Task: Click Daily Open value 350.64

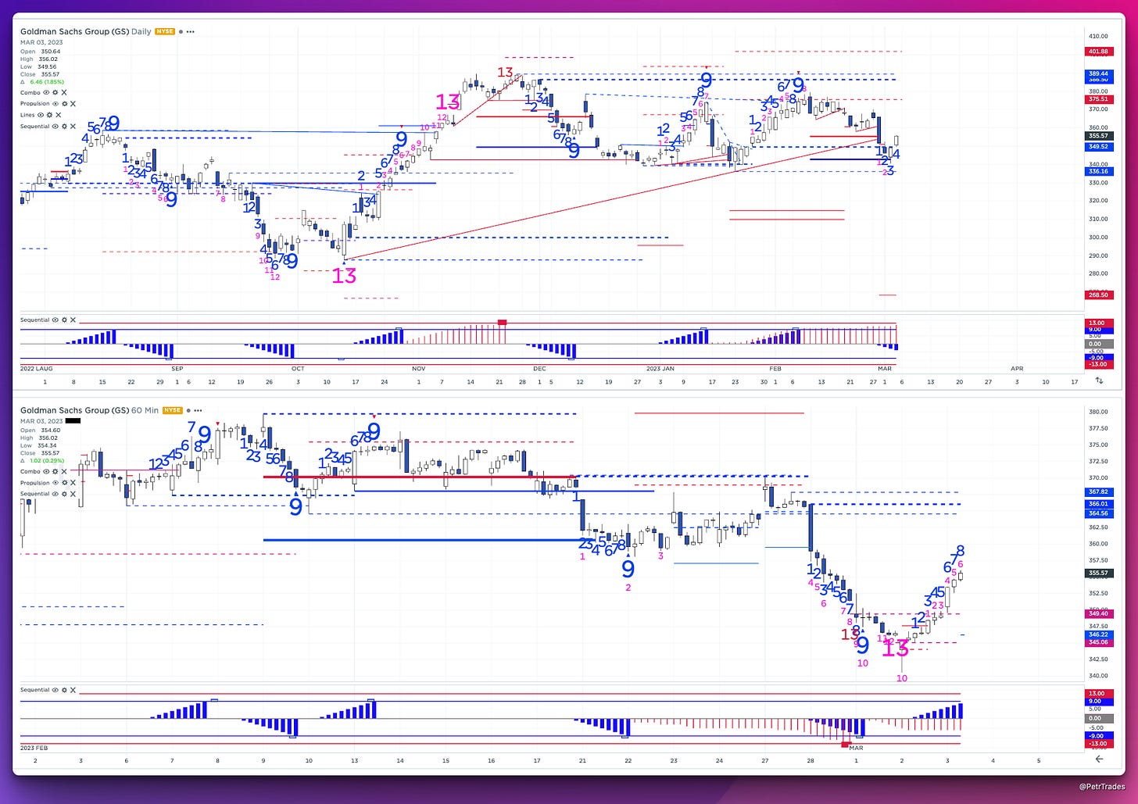Action: coord(51,52)
